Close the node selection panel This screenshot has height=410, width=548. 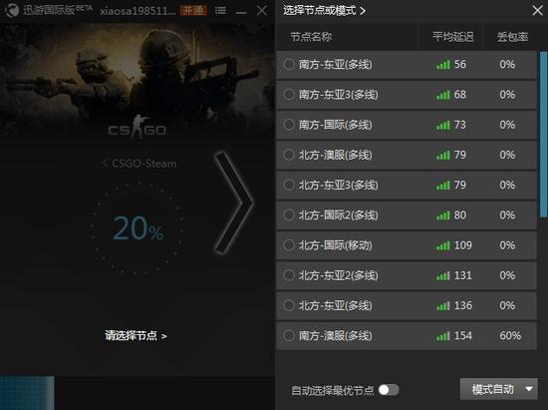[537, 11]
